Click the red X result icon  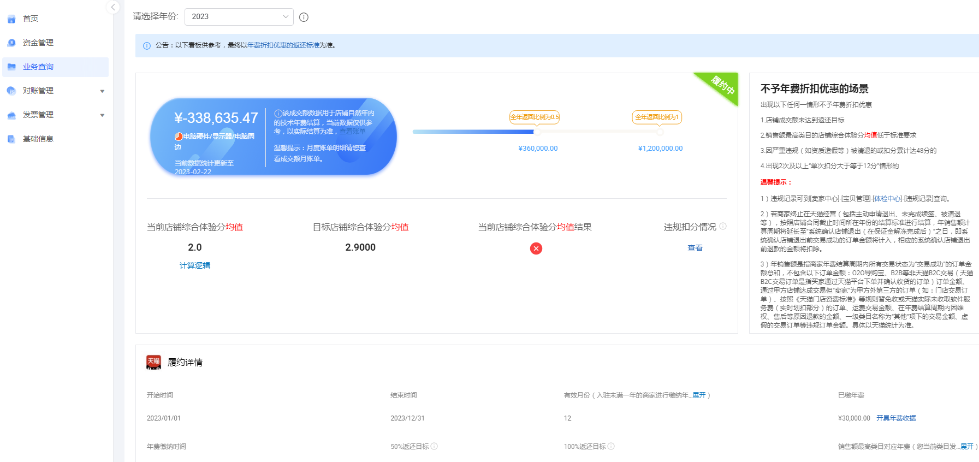click(536, 248)
